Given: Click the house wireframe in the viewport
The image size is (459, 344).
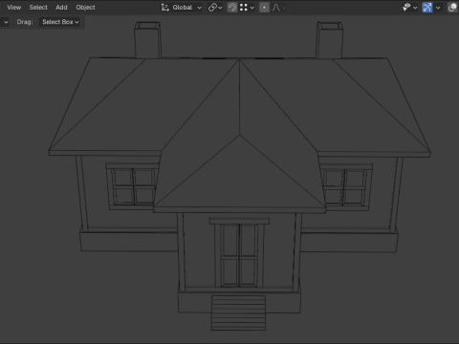Looking at the screenshot, I should (x=239, y=175).
